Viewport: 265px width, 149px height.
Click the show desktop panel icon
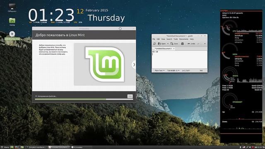[12, 147]
